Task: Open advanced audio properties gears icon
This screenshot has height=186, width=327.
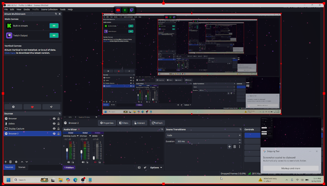Action: (x=145, y=167)
